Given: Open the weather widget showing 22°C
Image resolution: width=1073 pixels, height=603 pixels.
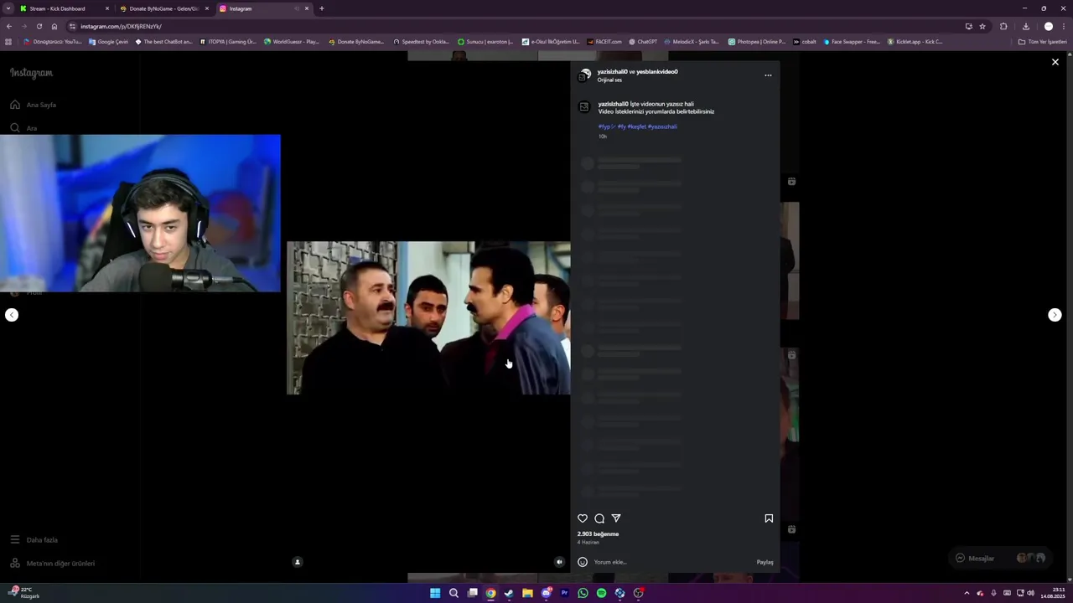Looking at the screenshot, I should pos(25,592).
